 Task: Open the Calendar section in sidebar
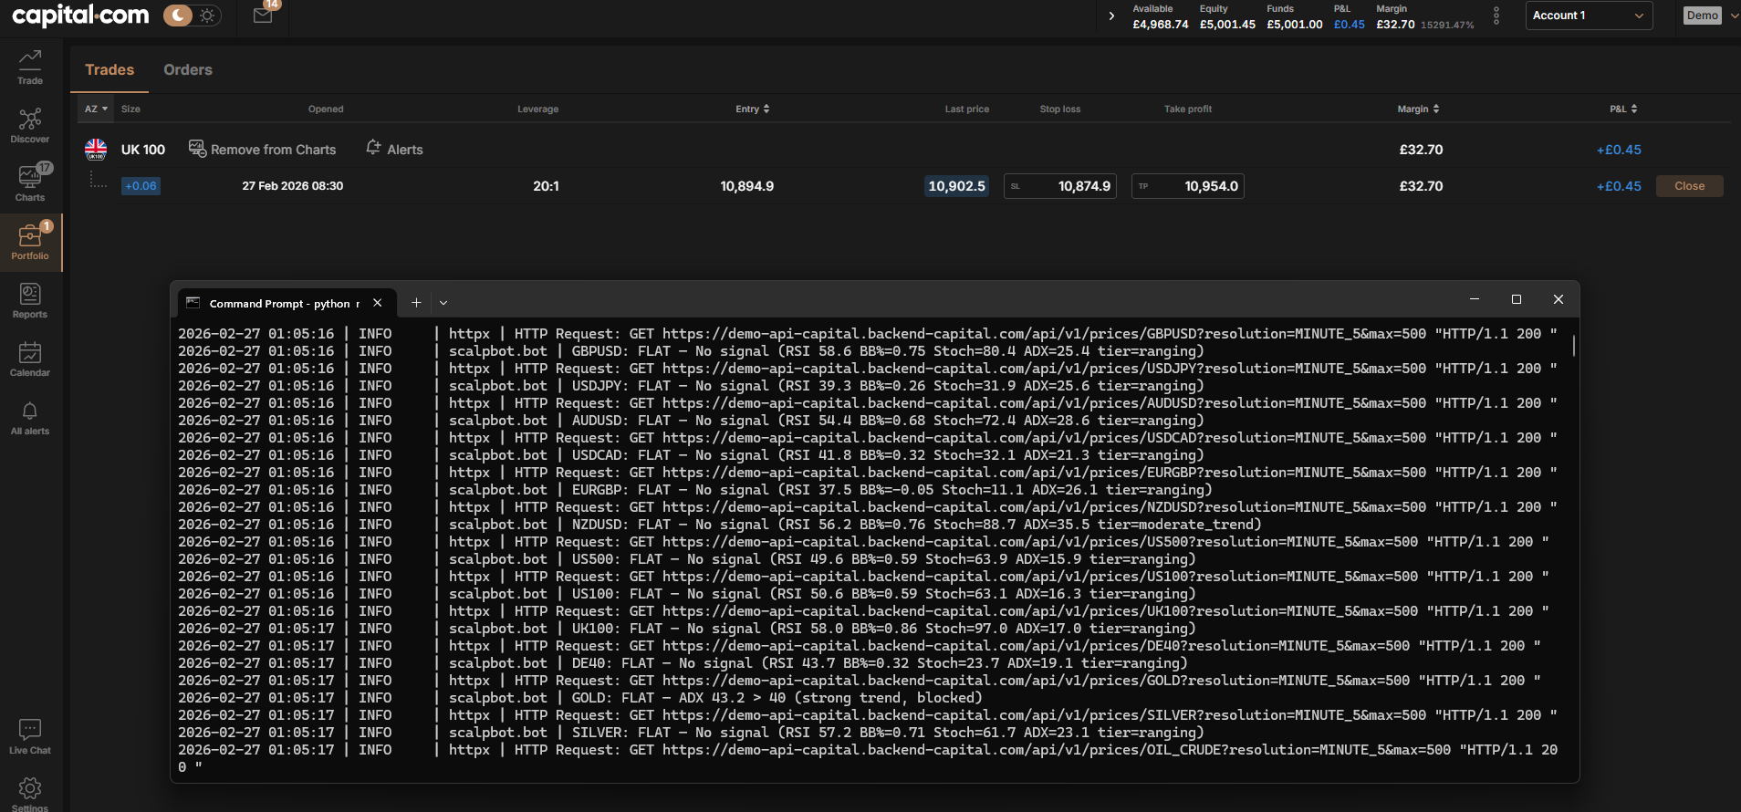pos(30,359)
